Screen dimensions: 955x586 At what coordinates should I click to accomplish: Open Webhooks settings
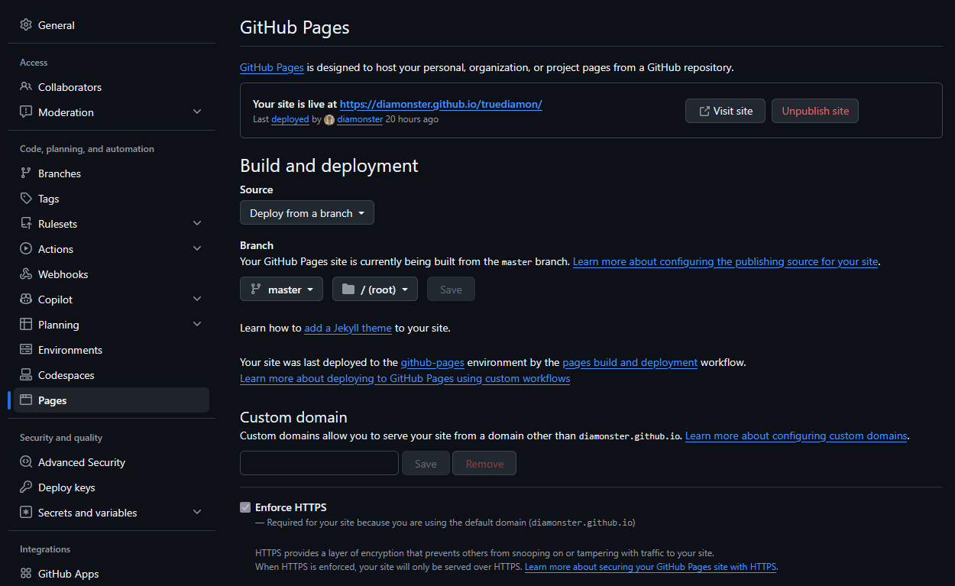(112, 274)
